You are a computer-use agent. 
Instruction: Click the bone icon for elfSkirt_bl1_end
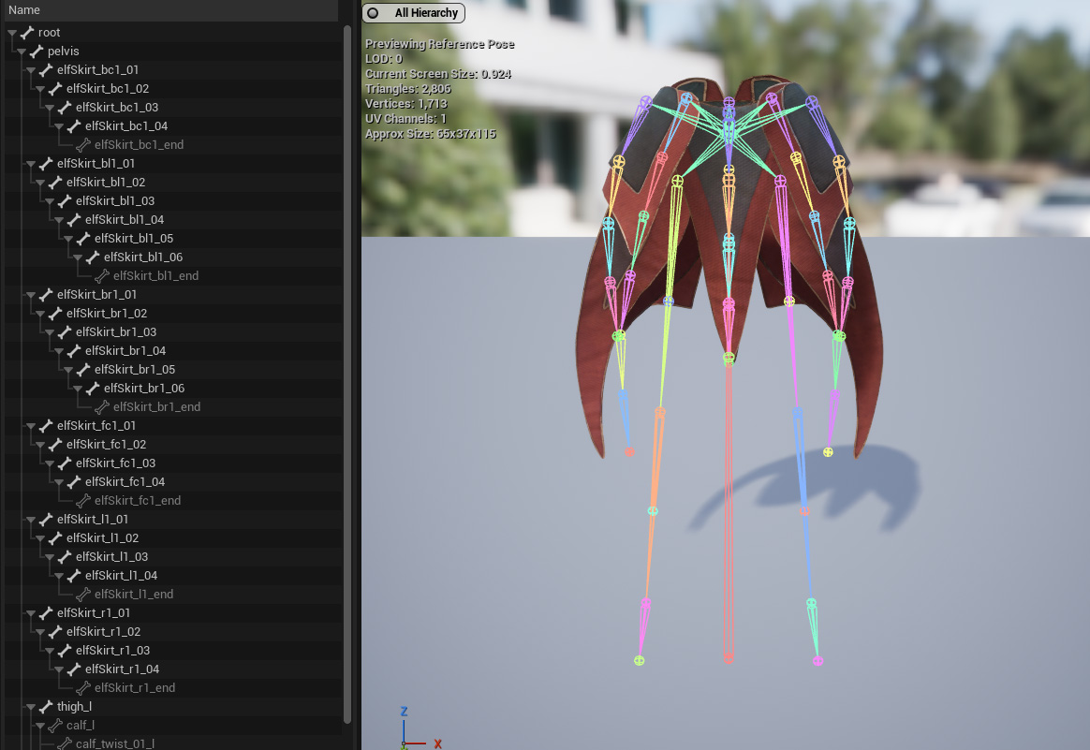(102, 276)
